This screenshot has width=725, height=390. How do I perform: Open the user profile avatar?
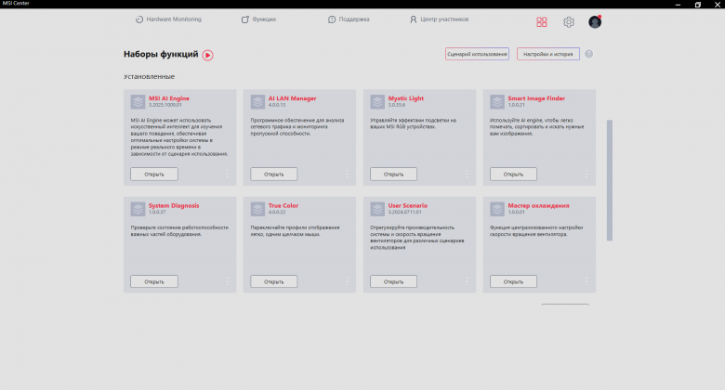595,21
